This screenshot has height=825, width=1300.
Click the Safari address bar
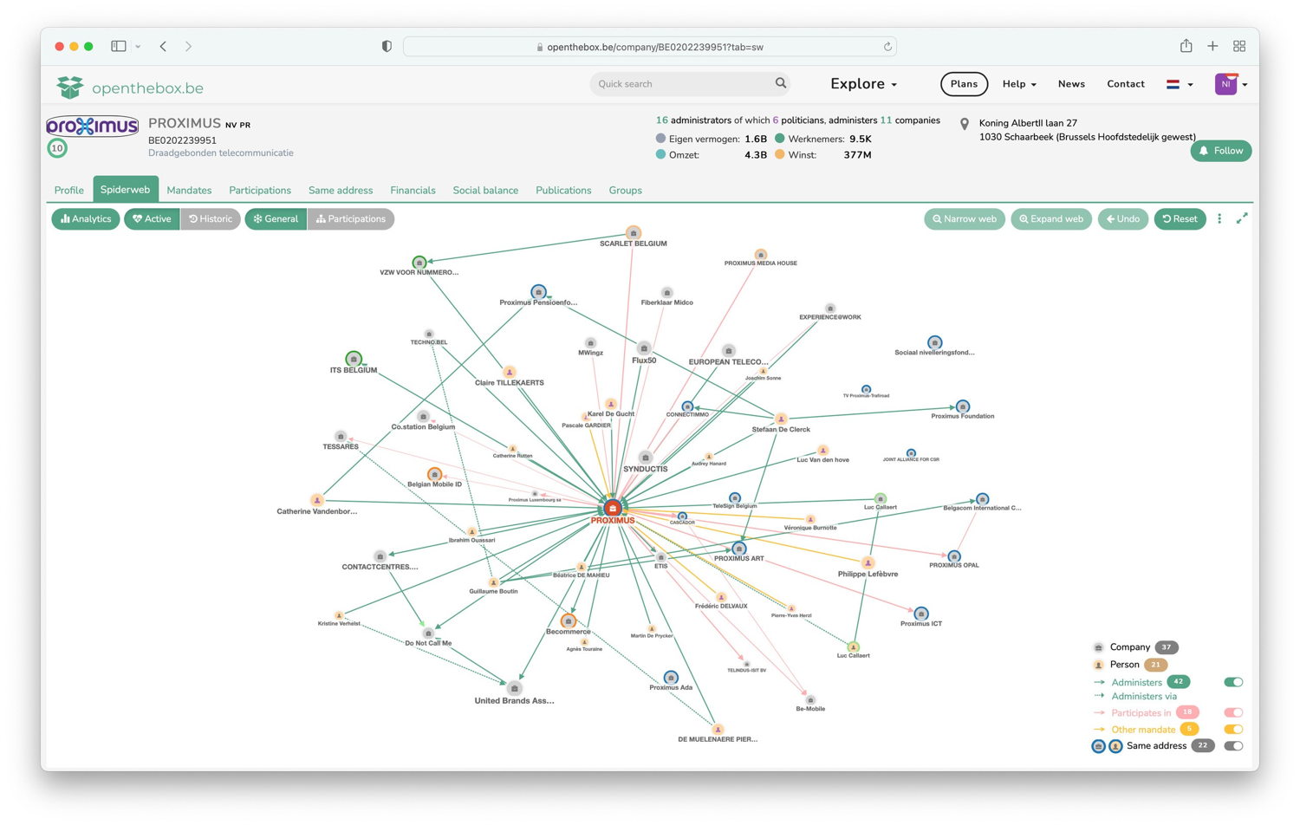coord(650,47)
